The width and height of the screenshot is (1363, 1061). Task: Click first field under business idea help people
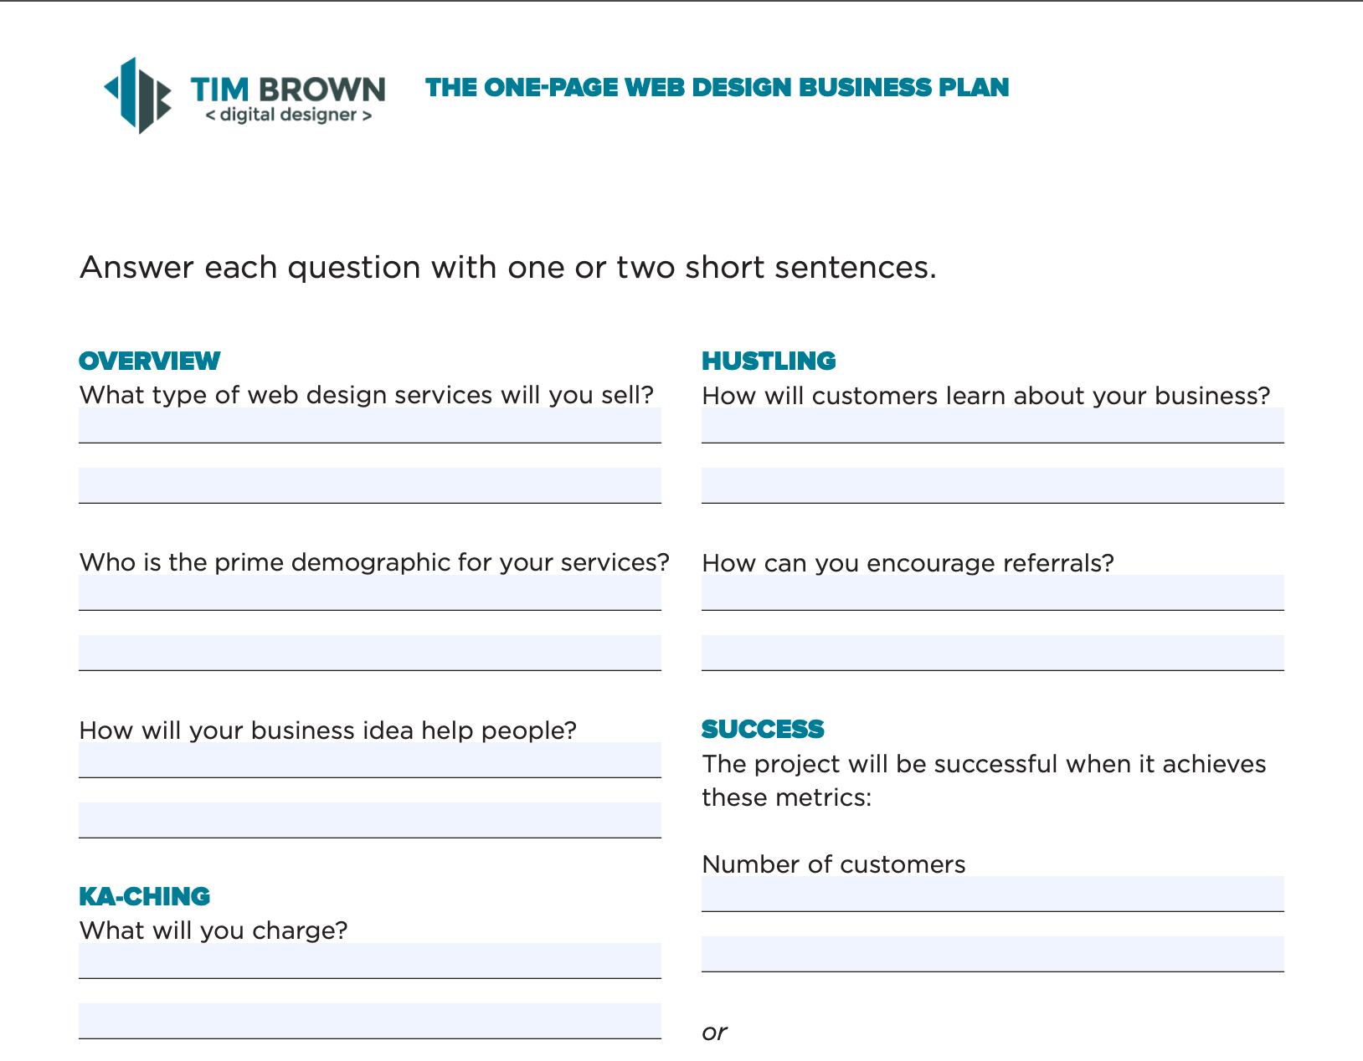(x=370, y=760)
